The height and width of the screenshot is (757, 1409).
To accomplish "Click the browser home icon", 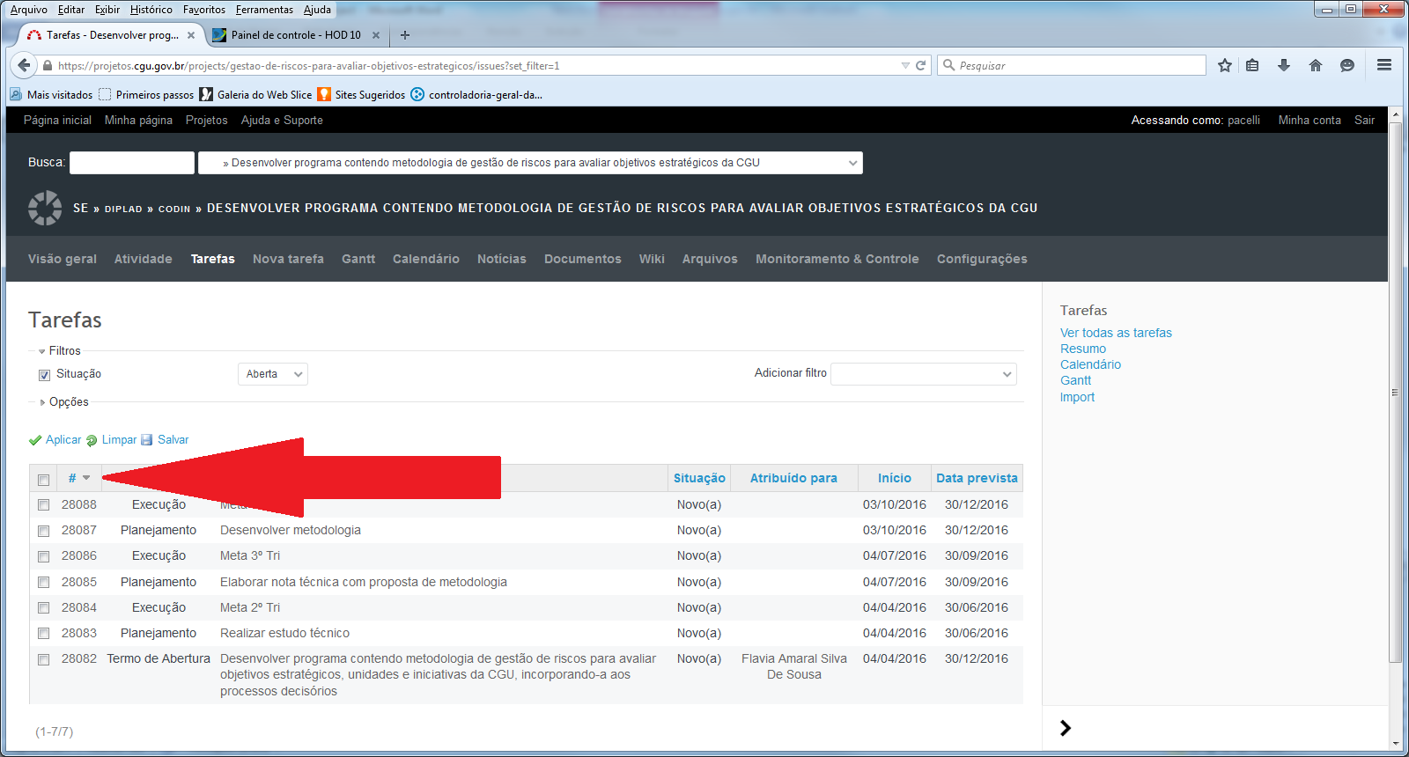I will coord(1316,65).
